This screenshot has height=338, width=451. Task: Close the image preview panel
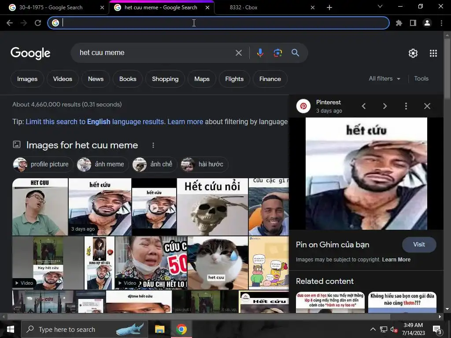427,106
